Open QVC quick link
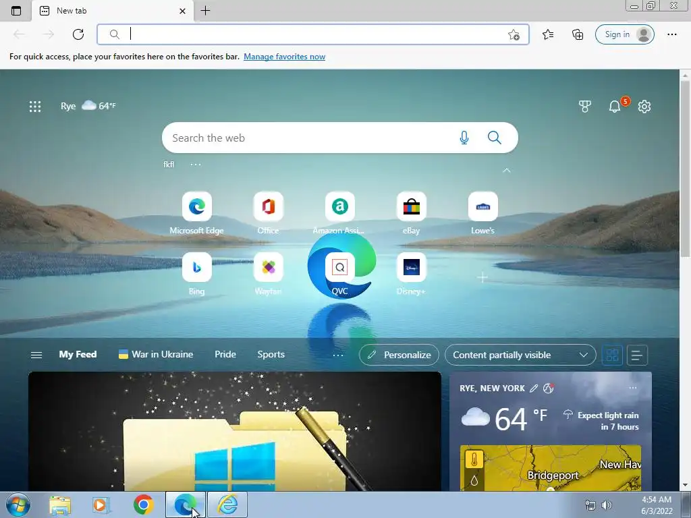 click(339, 274)
